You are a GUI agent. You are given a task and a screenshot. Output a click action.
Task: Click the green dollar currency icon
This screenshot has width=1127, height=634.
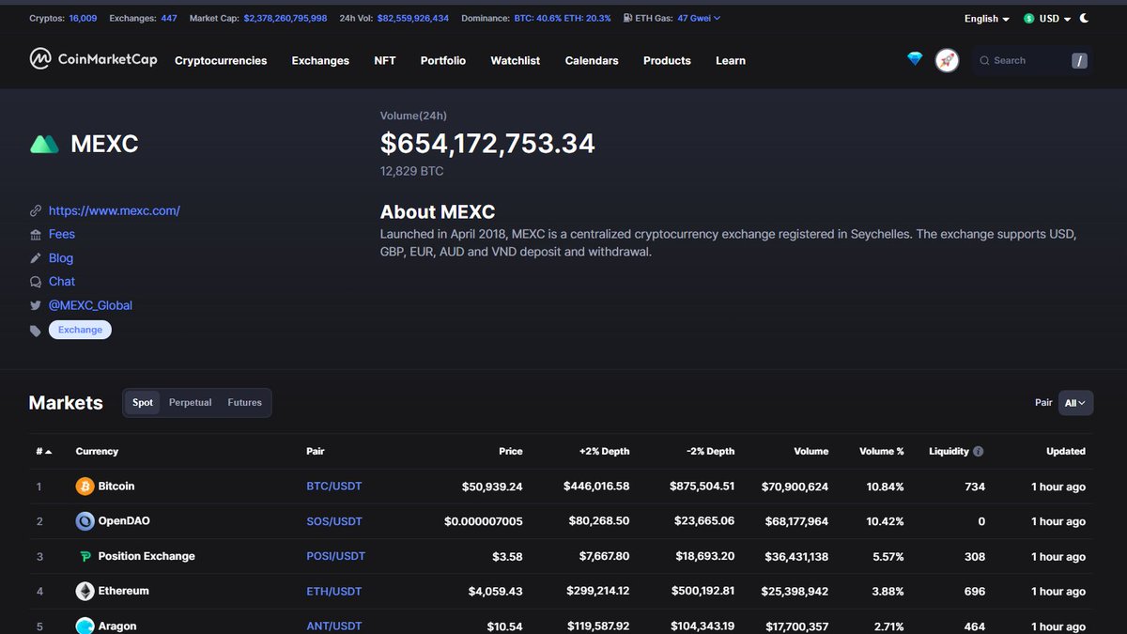pyautogui.click(x=1029, y=18)
